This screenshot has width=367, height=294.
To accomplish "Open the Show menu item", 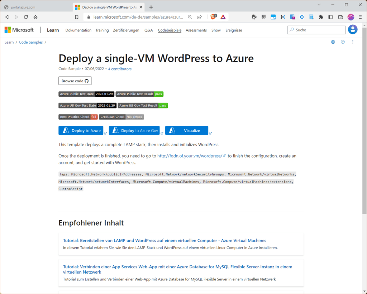I will click(x=216, y=30).
